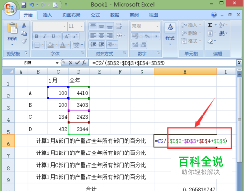
Task: Switch to the 视图 ribbon tab
Action: click(x=154, y=15)
